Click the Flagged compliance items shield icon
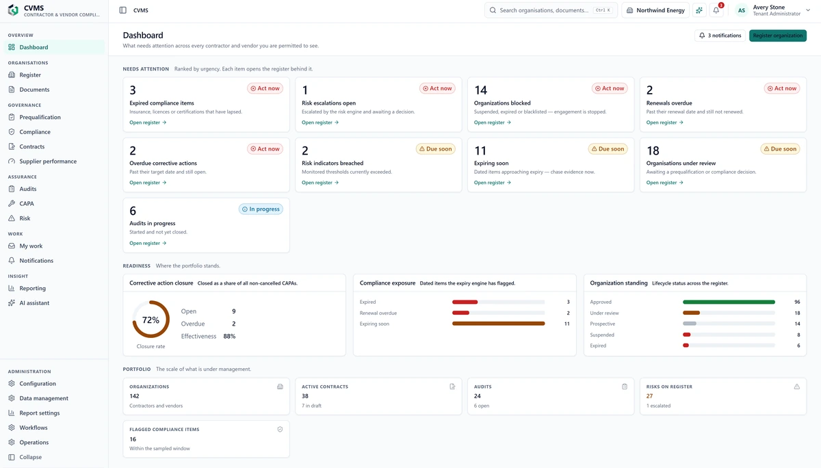821x468 pixels. (x=280, y=429)
